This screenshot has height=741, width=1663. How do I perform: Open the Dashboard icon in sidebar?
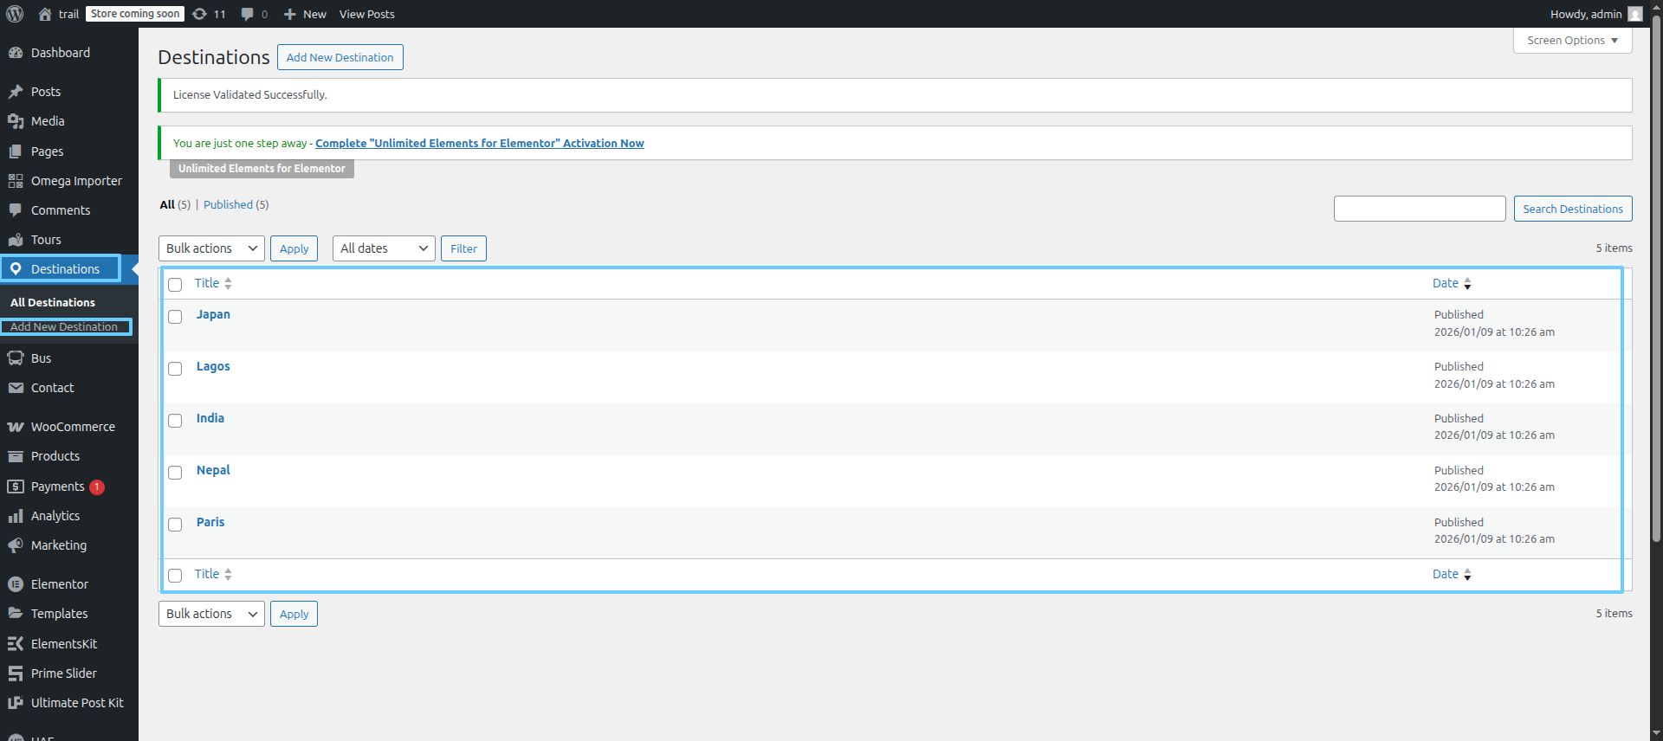pos(16,53)
